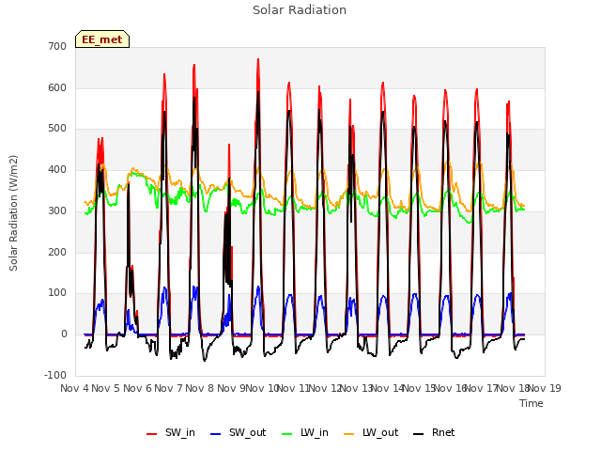This screenshot has width=601, height=451.
Task: Click the Solar Radiation chart title
Action: [x=300, y=10]
